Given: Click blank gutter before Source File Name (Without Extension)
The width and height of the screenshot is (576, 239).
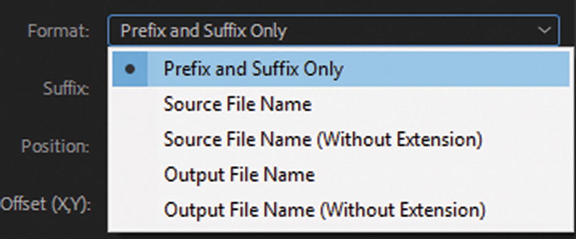Looking at the screenshot, I should (x=130, y=139).
